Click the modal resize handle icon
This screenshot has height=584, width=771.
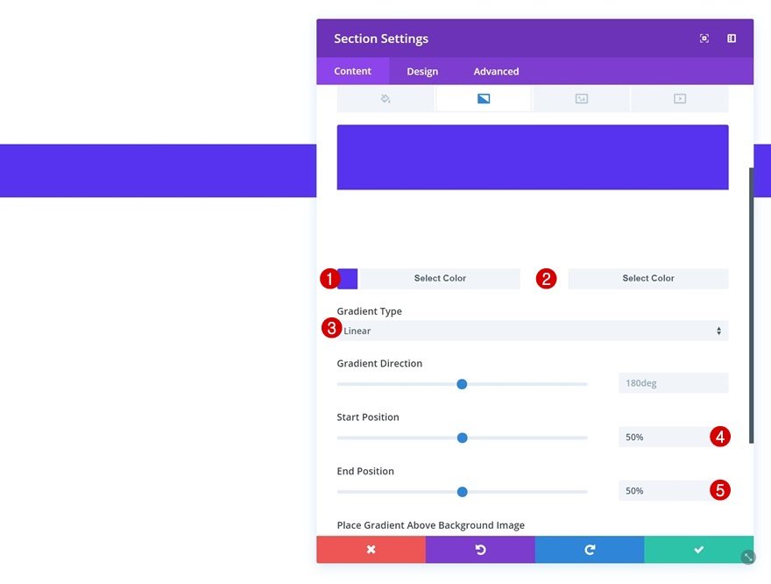pyautogui.click(x=748, y=557)
